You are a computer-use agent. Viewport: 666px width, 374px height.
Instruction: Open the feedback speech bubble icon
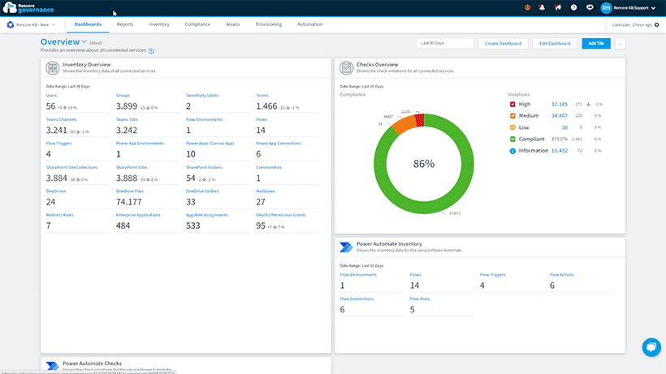(x=590, y=7)
